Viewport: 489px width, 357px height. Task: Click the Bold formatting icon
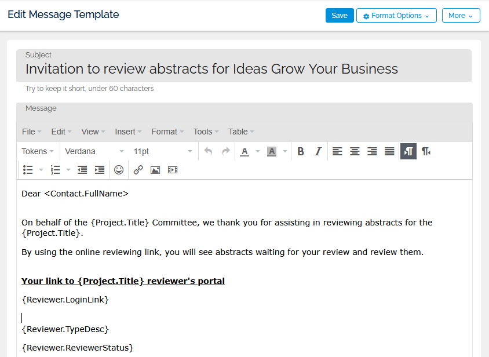click(x=301, y=151)
